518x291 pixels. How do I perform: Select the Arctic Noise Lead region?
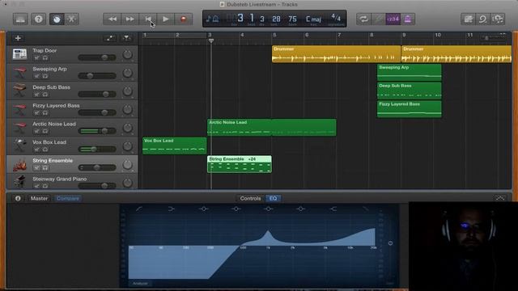(x=272, y=128)
